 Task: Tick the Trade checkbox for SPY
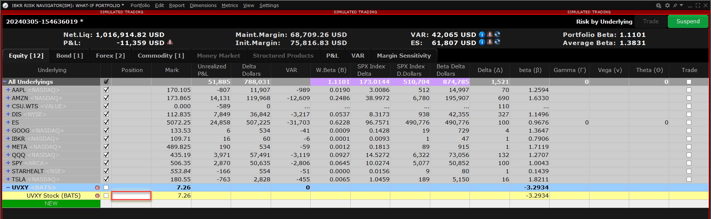689,163
